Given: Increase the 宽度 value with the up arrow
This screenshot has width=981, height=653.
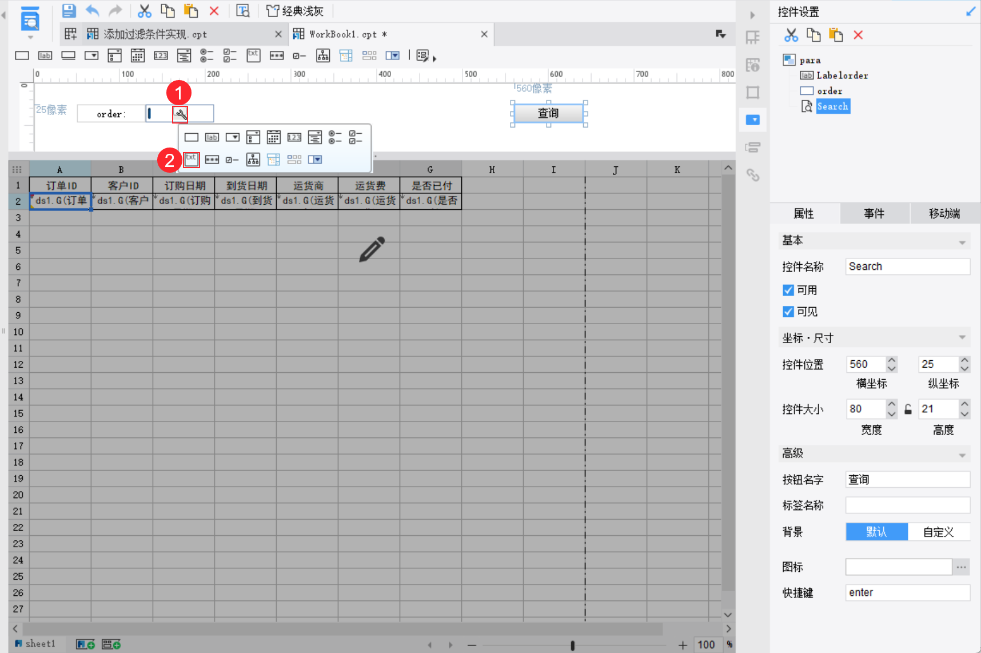Looking at the screenshot, I should click(x=892, y=404).
